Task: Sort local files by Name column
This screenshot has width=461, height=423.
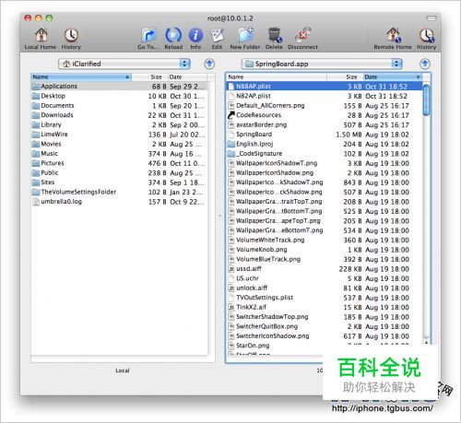Action: [x=81, y=76]
